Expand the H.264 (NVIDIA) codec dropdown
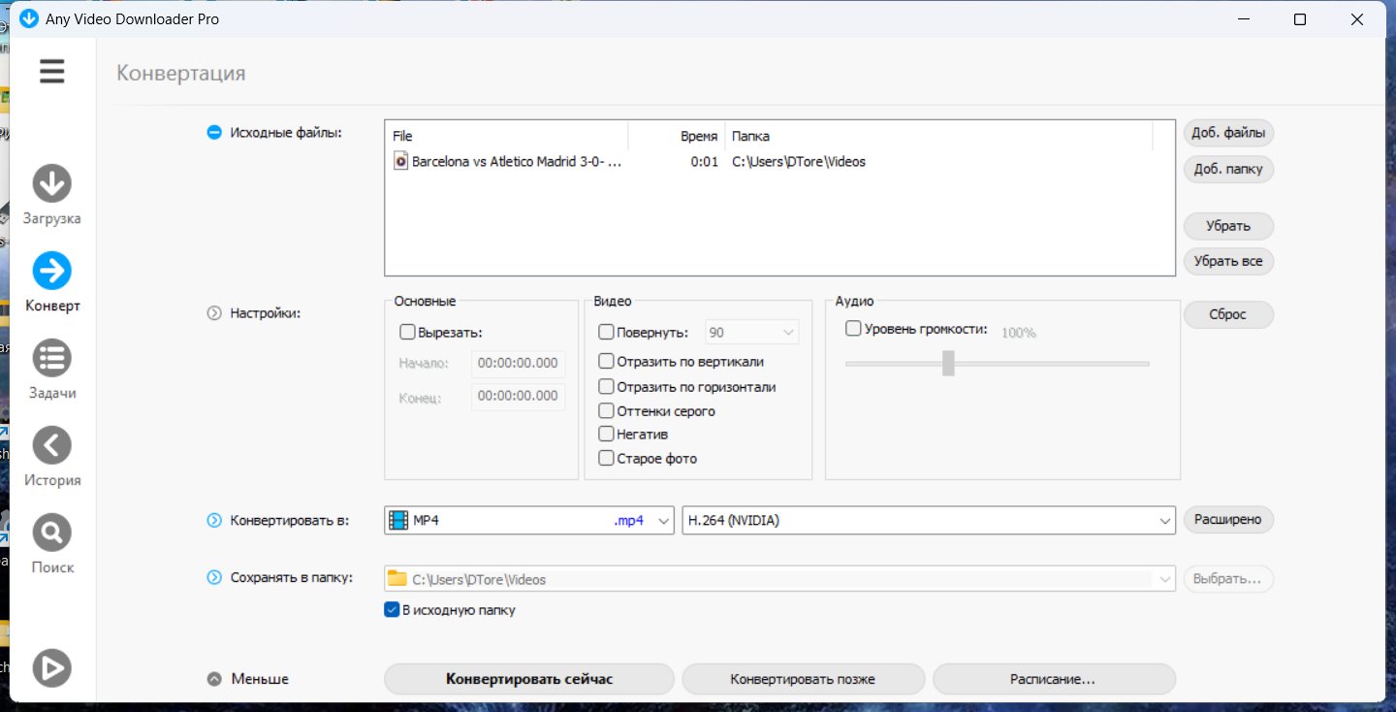Viewport: 1396px width, 712px height. pyautogui.click(x=928, y=521)
